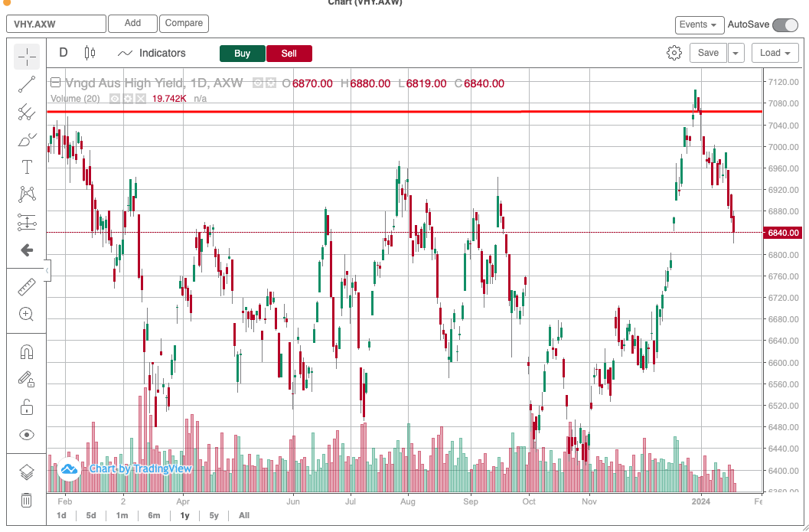Toggle Volume indicator visibility eye
The image size is (809, 532).
click(x=115, y=98)
